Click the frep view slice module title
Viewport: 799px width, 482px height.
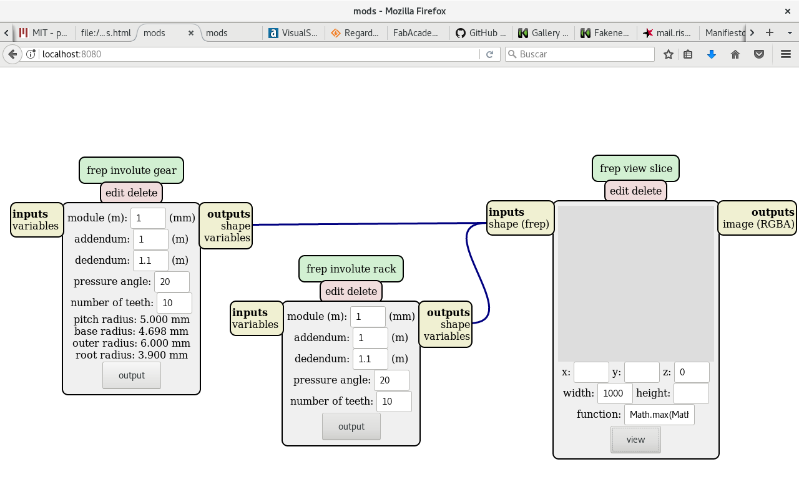click(x=636, y=168)
